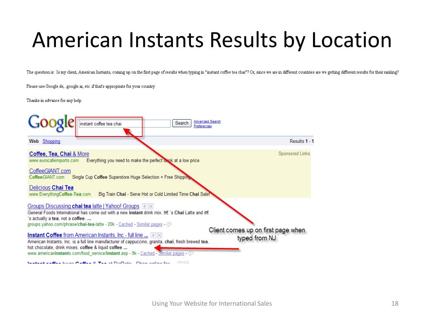This screenshot has height=318, width=424.
Task: Click the 'Thanks in advance for any help' line
Action: pyautogui.click(x=54, y=100)
